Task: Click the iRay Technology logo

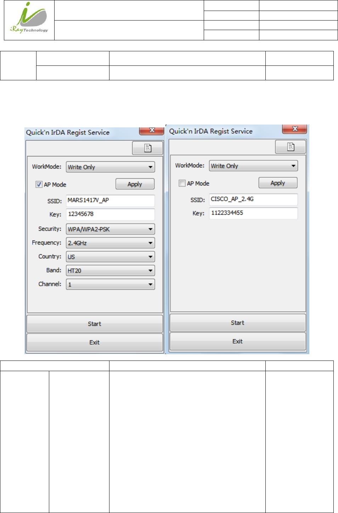Action: [29, 19]
